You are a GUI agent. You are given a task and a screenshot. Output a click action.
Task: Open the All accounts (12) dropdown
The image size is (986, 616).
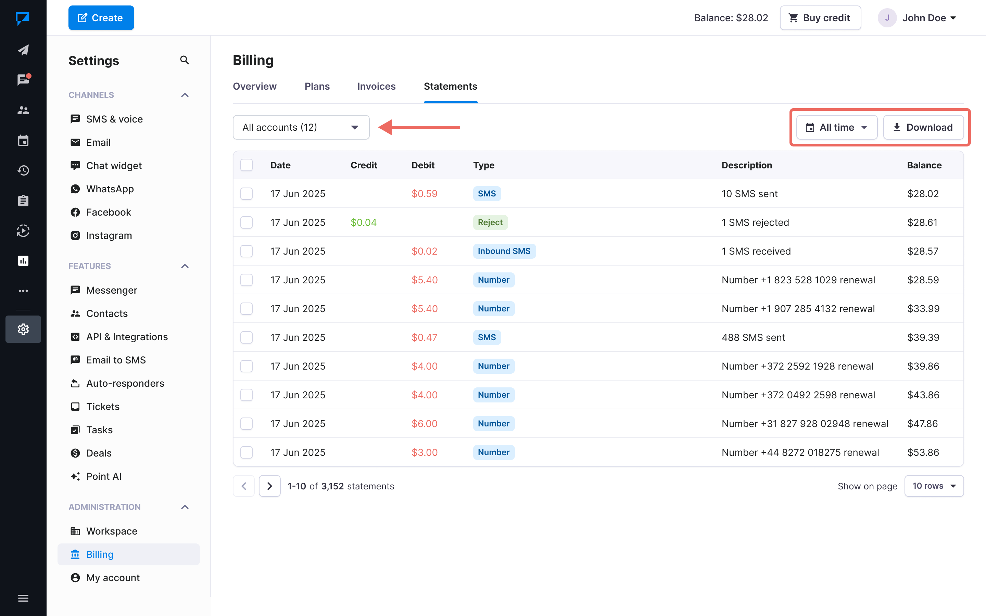point(301,127)
